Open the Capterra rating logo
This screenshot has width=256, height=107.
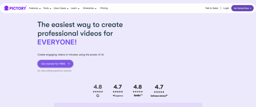point(118,96)
